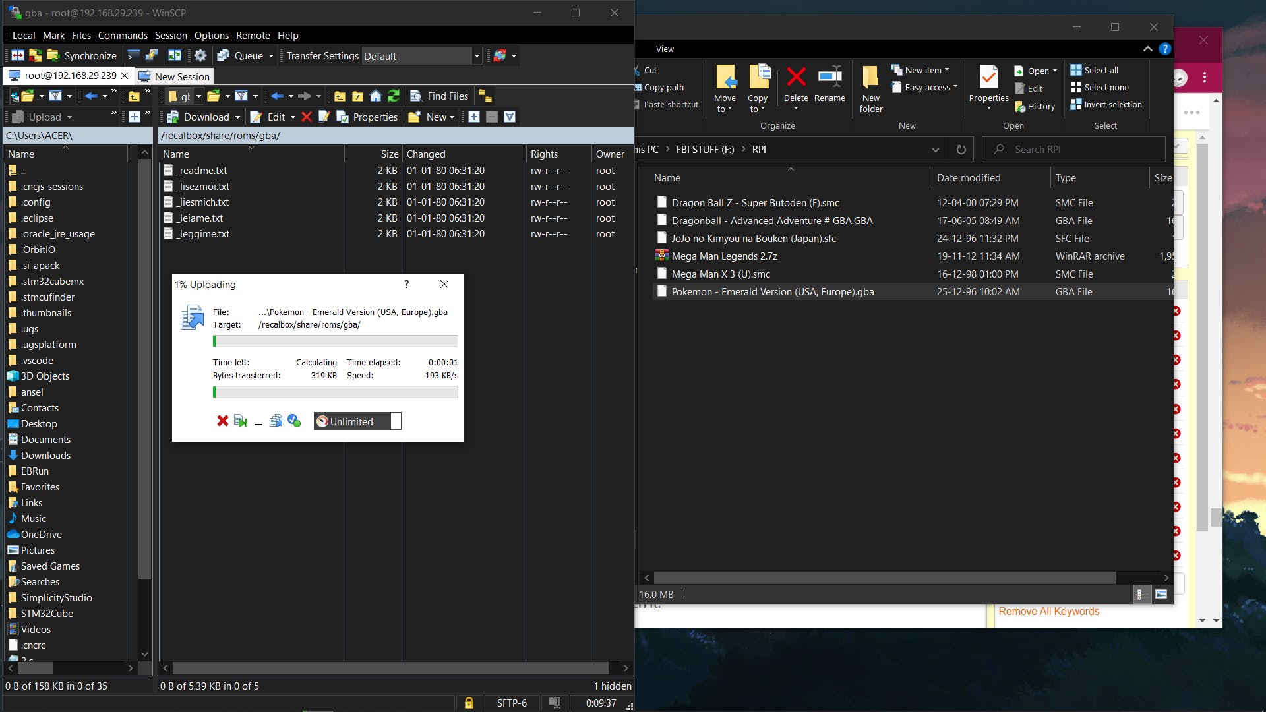This screenshot has height=712, width=1266.
Task: Click the refresh session colored arrows icon
Action: point(500,56)
